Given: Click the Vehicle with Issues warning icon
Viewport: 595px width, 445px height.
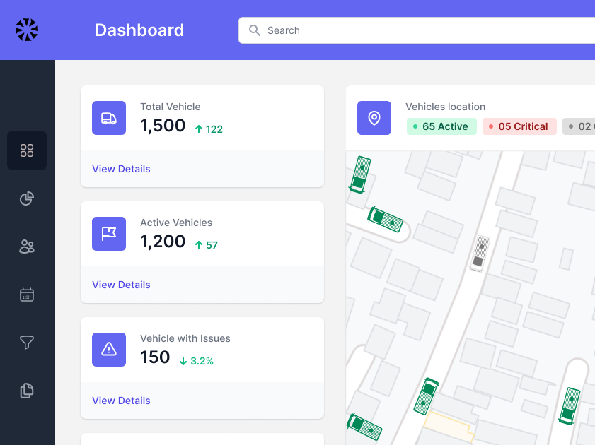Looking at the screenshot, I should [108, 349].
